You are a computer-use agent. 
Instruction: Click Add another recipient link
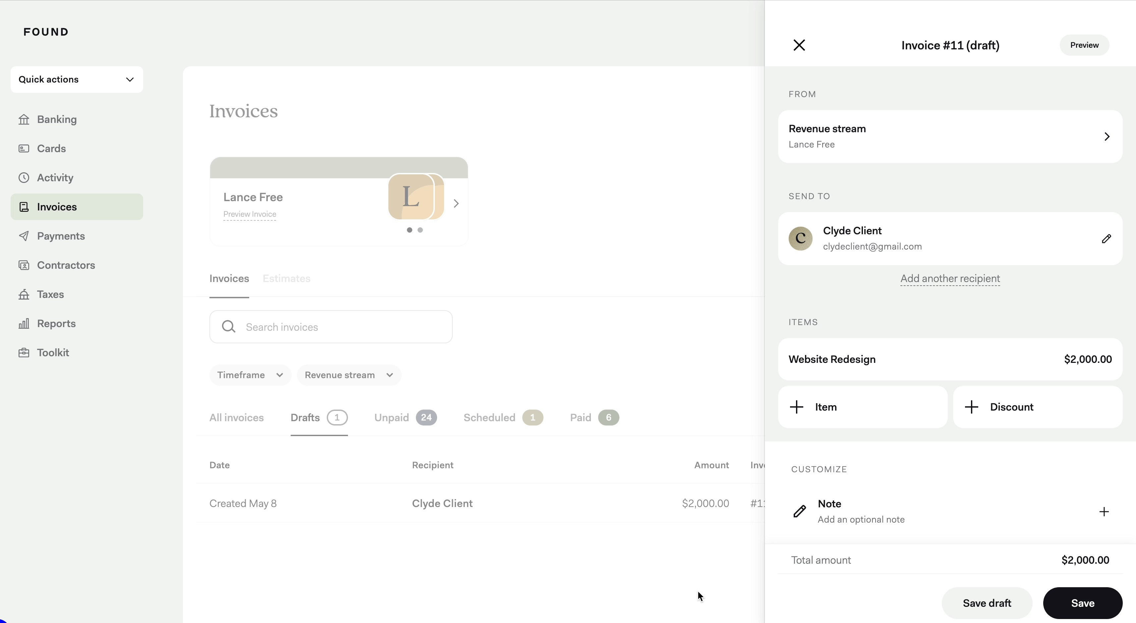point(950,279)
